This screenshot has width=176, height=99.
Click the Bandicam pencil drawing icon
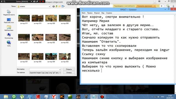[x=37, y=1]
